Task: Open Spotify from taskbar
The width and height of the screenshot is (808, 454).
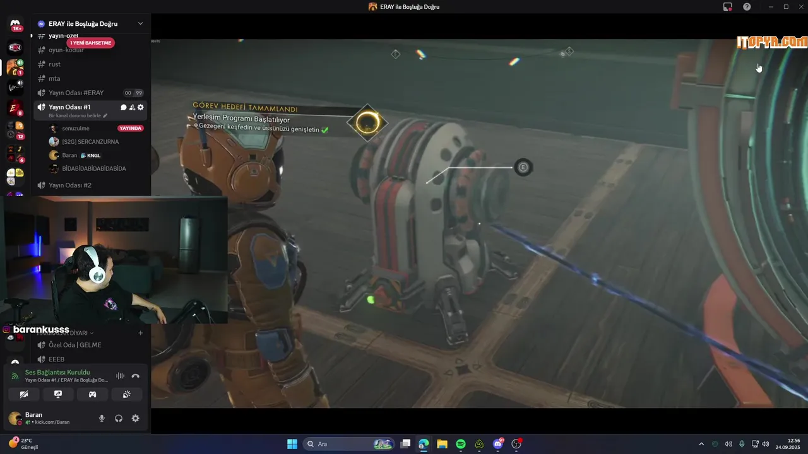Action: point(461,444)
